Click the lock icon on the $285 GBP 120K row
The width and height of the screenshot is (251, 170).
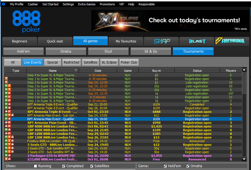pos(6,134)
